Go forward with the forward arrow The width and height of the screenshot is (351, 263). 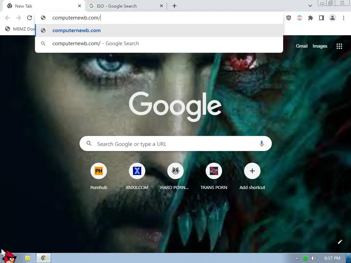pyautogui.click(x=19, y=18)
